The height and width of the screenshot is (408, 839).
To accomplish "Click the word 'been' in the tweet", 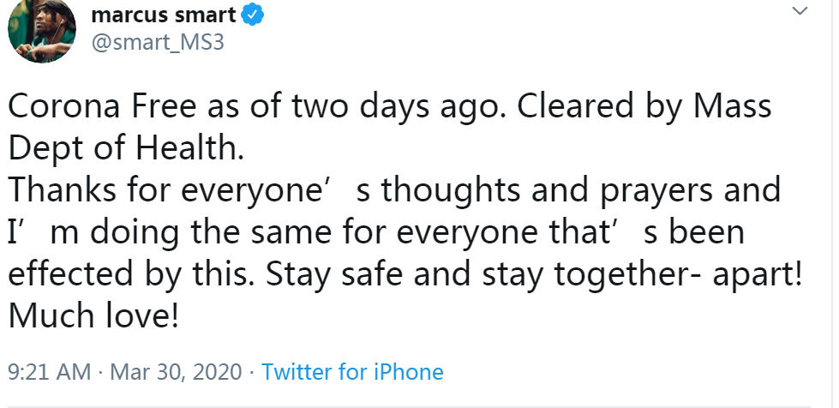I will (x=707, y=232).
